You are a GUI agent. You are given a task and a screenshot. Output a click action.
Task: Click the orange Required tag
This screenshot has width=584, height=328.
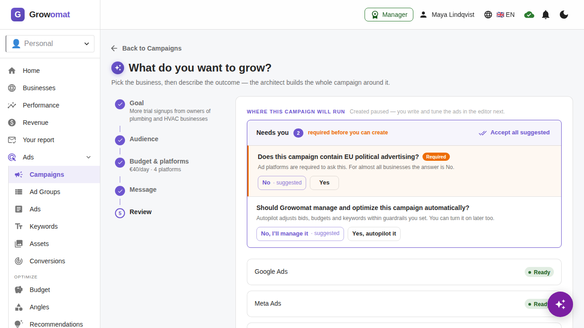point(436,157)
